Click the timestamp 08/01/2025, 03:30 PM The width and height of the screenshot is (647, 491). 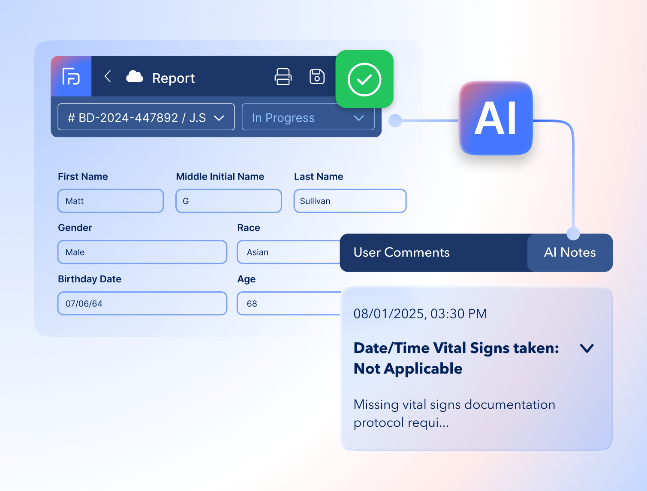pos(420,314)
